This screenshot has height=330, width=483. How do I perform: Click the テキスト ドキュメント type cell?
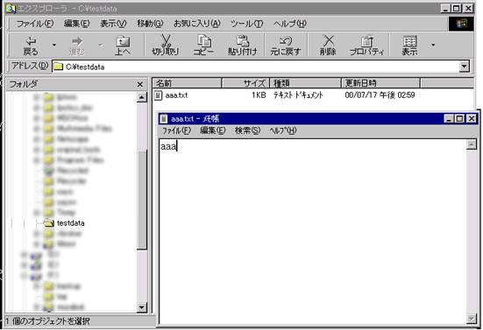pos(298,95)
